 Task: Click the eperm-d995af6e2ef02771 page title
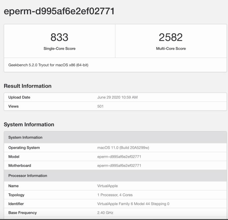point(59,11)
